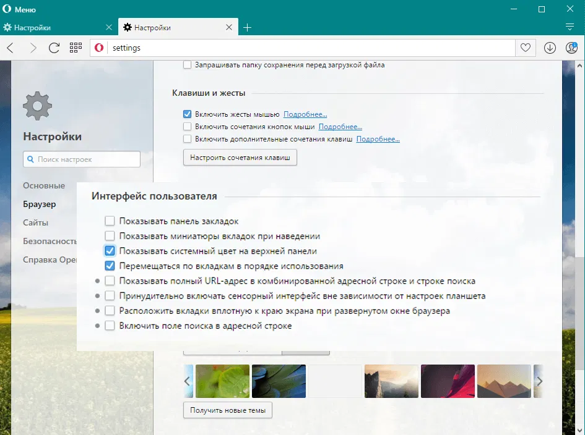The width and height of the screenshot is (585, 435).
Task: Show more themes with the right arrow
Action: click(x=539, y=381)
